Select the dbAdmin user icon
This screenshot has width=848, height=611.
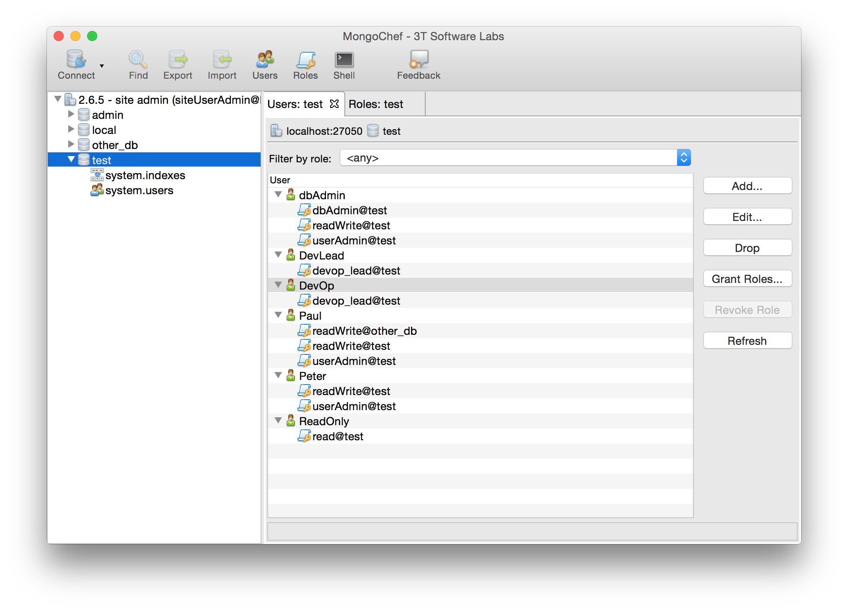[291, 195]
